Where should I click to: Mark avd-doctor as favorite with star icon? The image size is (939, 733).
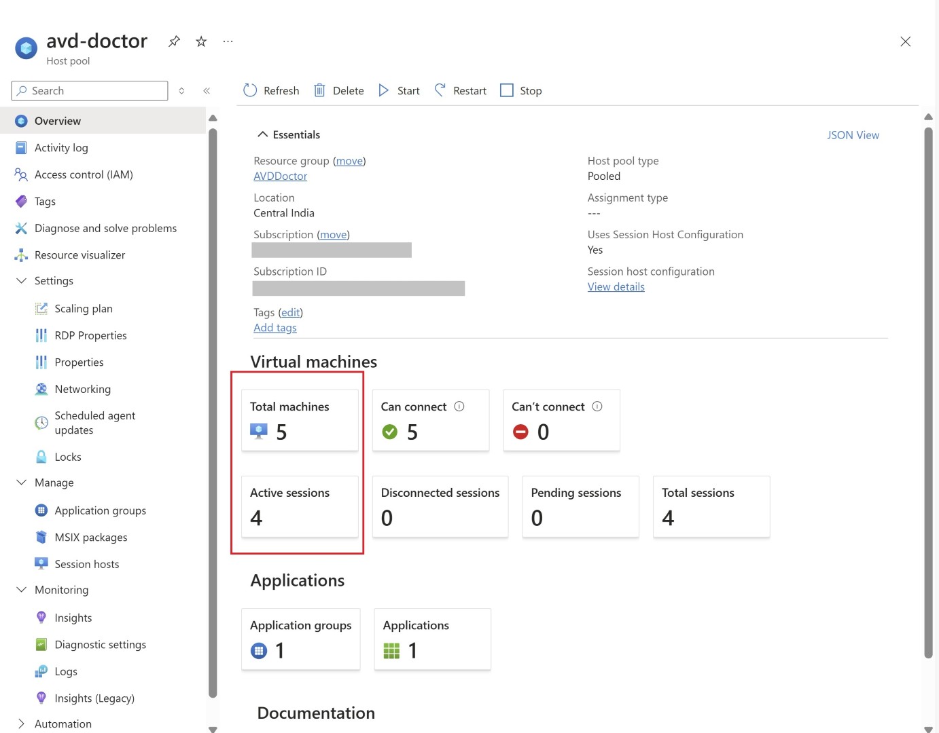[x=201, y=41]
